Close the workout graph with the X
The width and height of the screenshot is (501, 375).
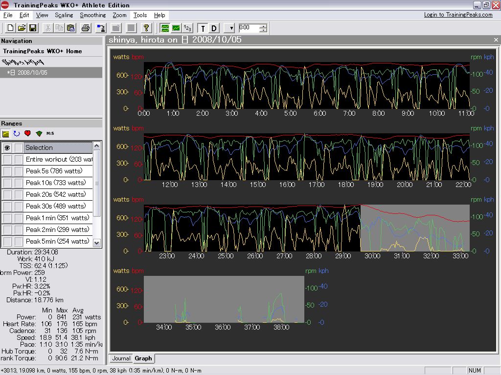(496, 40)
